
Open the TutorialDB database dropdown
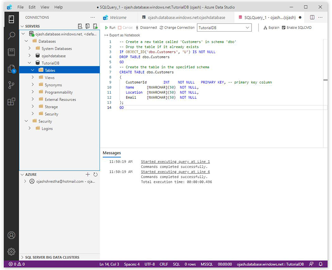[224, 28]
